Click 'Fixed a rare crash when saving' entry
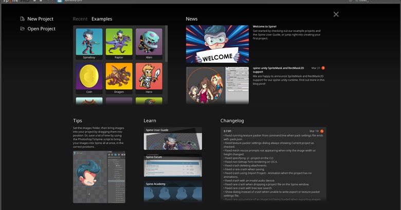The image size is (401, 210). pos(244,169)
